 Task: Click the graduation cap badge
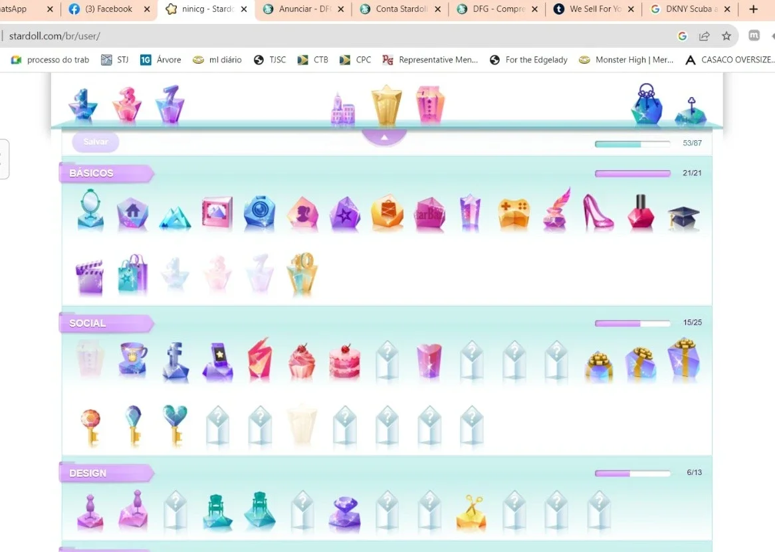683,218
